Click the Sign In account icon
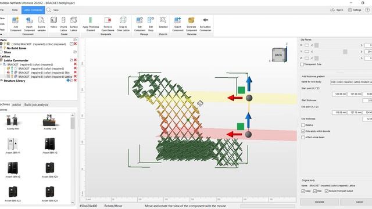The image size is (372, 209). click(332, 10)
